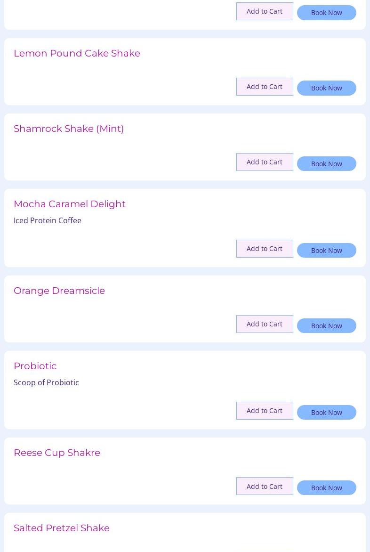Open the Mocha Caramel Delight title
370x552 pixels.
(70, 204)
